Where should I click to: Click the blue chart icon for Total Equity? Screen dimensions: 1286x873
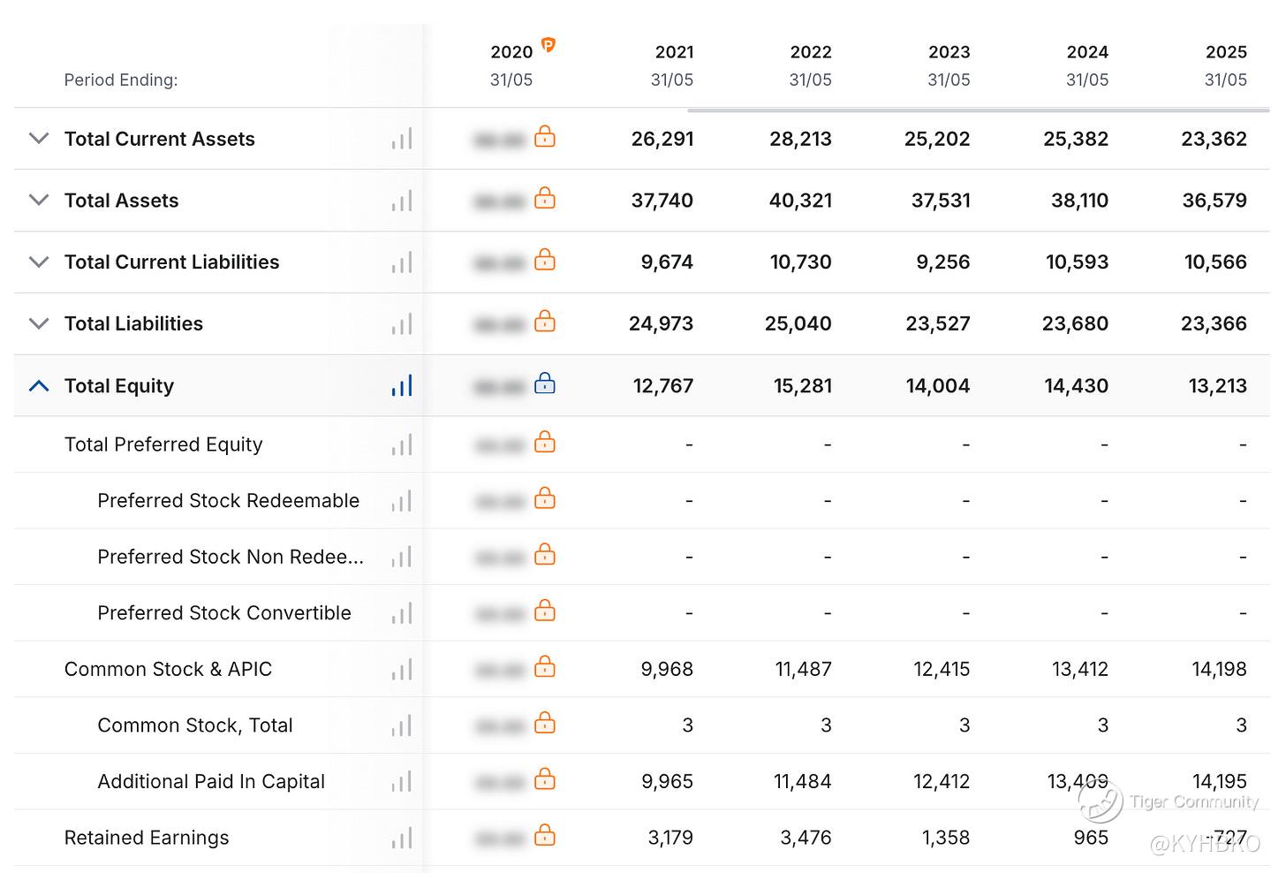pos(402,386)
